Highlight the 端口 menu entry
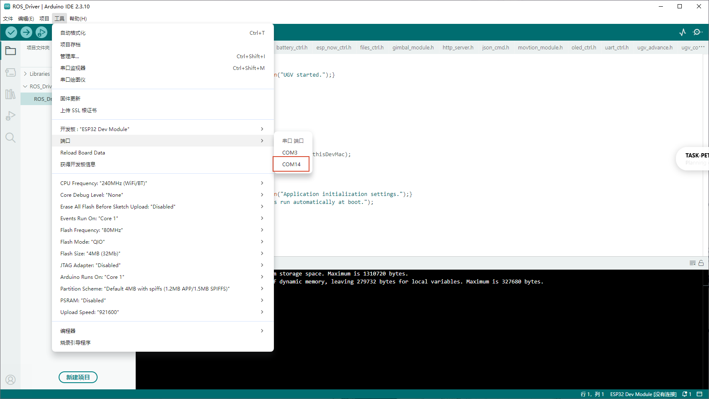The image size is (709, 399). coord(163,141)
